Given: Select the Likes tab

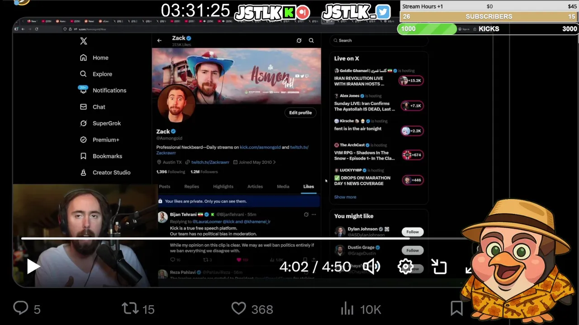Looking at the screenshot, I should [x=308, y=186].
